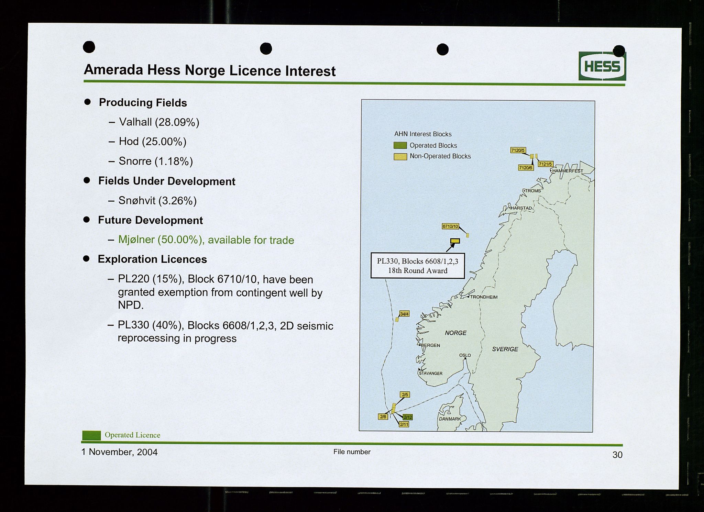The image size is (704, 512).
Task: Click the 34/4 block label on map
Action: point(404,314)
